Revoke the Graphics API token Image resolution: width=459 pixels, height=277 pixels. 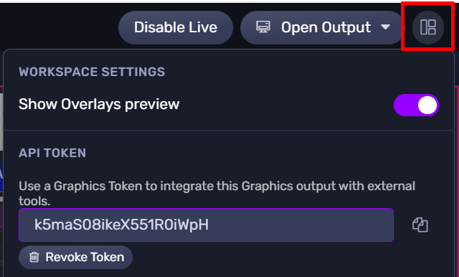pyautogui.click(x=76, y=257)
